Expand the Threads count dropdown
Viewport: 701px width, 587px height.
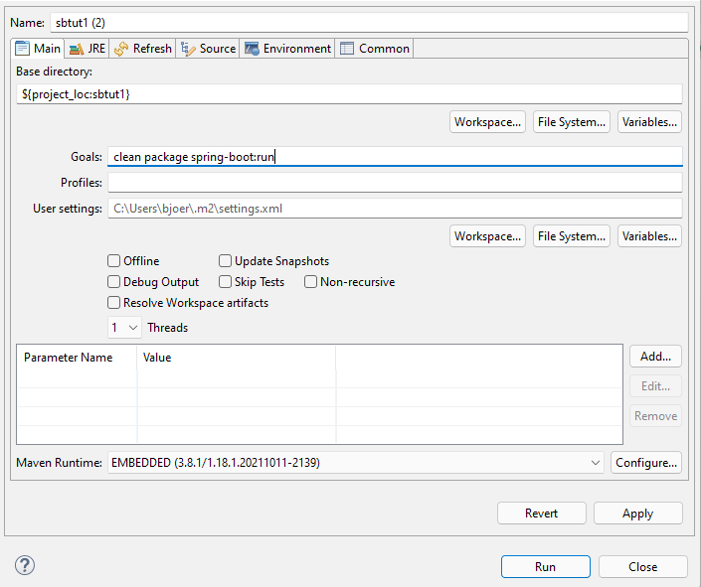point(124,328)
